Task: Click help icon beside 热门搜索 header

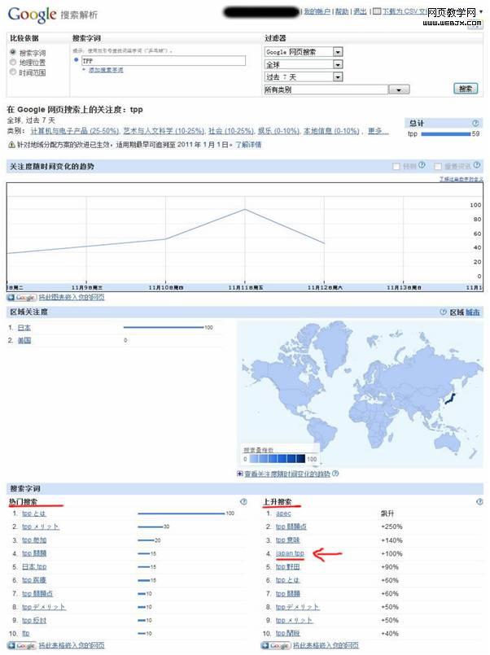Action: click(x=243, y=502)
